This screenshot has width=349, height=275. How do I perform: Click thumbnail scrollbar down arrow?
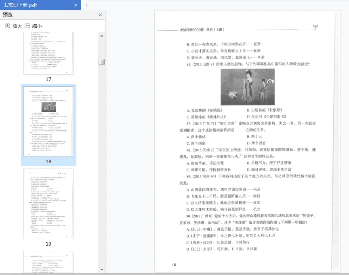tap(102, 270)
